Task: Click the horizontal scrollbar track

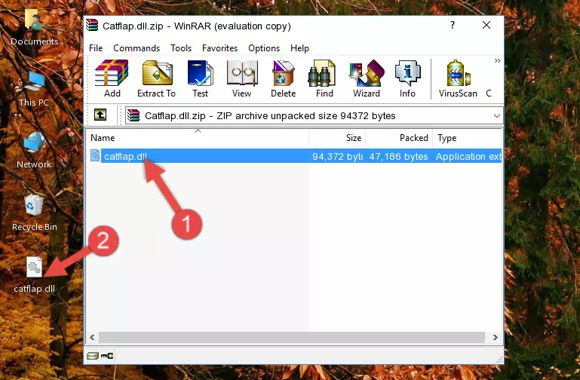Action: (292, 337)
